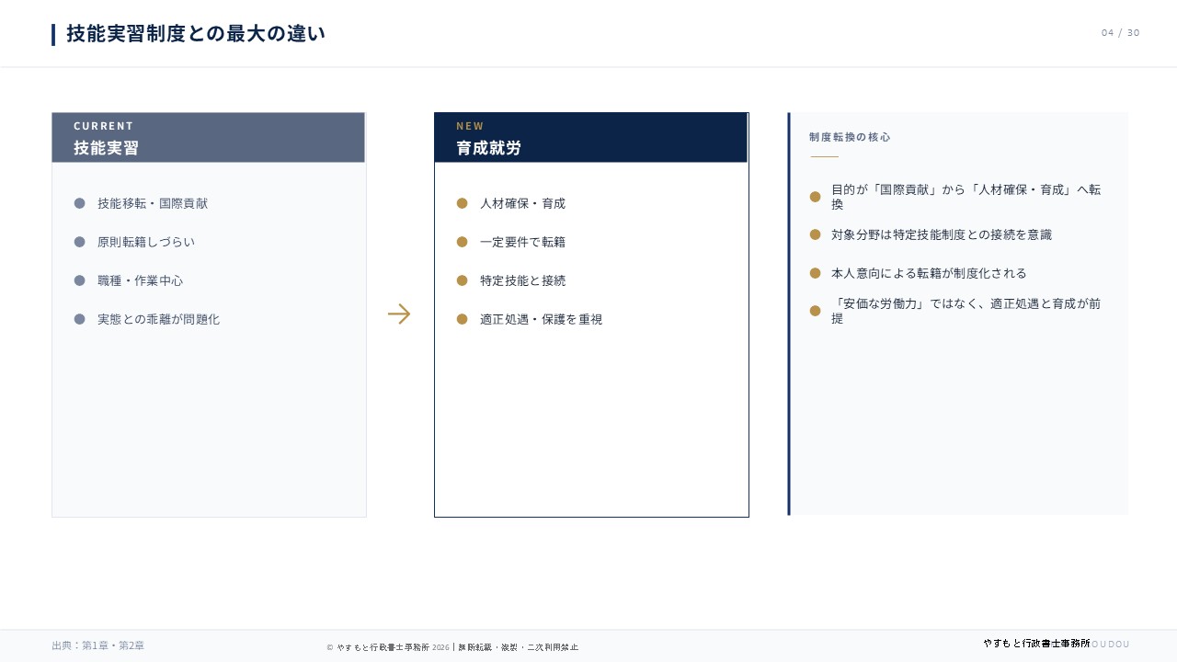Viewport: 1177px width, 662px height.
Task: Click the bullet text 技能移転・国際貢献
Action: 153,203
